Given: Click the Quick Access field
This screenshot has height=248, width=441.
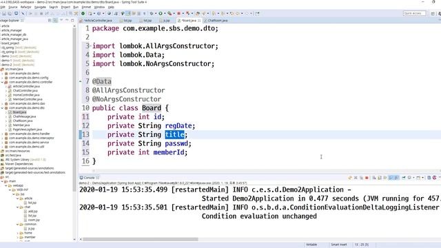Looking at the screenshot, I should 414,13.
